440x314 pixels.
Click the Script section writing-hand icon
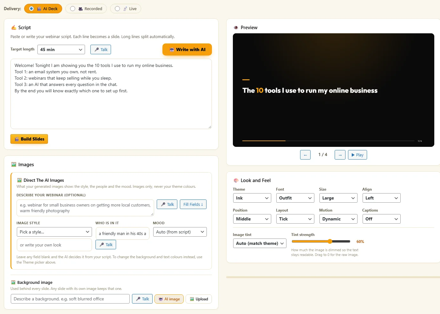pyautogui.click(x=14, y=28)
